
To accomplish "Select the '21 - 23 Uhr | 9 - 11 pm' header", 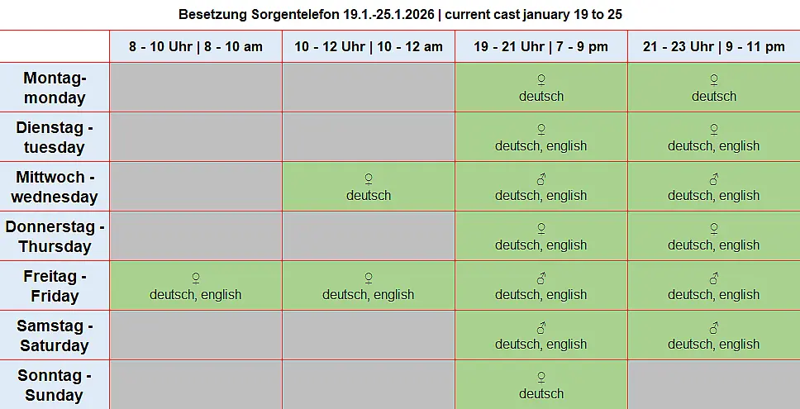I will click(714, 46).
